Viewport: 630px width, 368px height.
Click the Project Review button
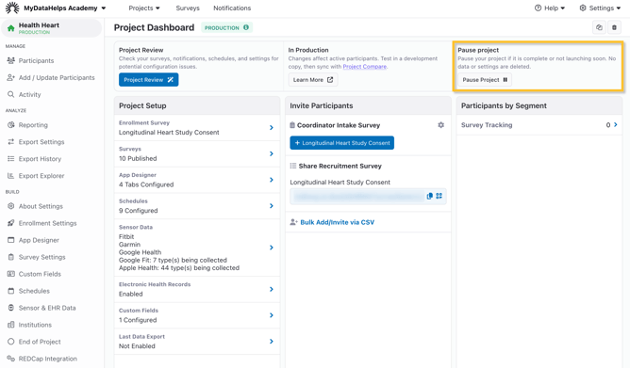point(149,80)
